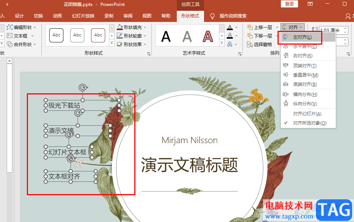The image size is (354, 222).
Task: Open the Animations (动画) tab
Action: pyautogui.click(x=57, y=16)
